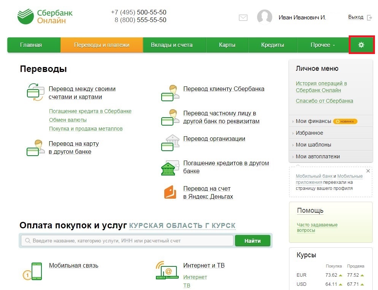
Task: Click the Помощь heading link
Action: coord(310,210)
